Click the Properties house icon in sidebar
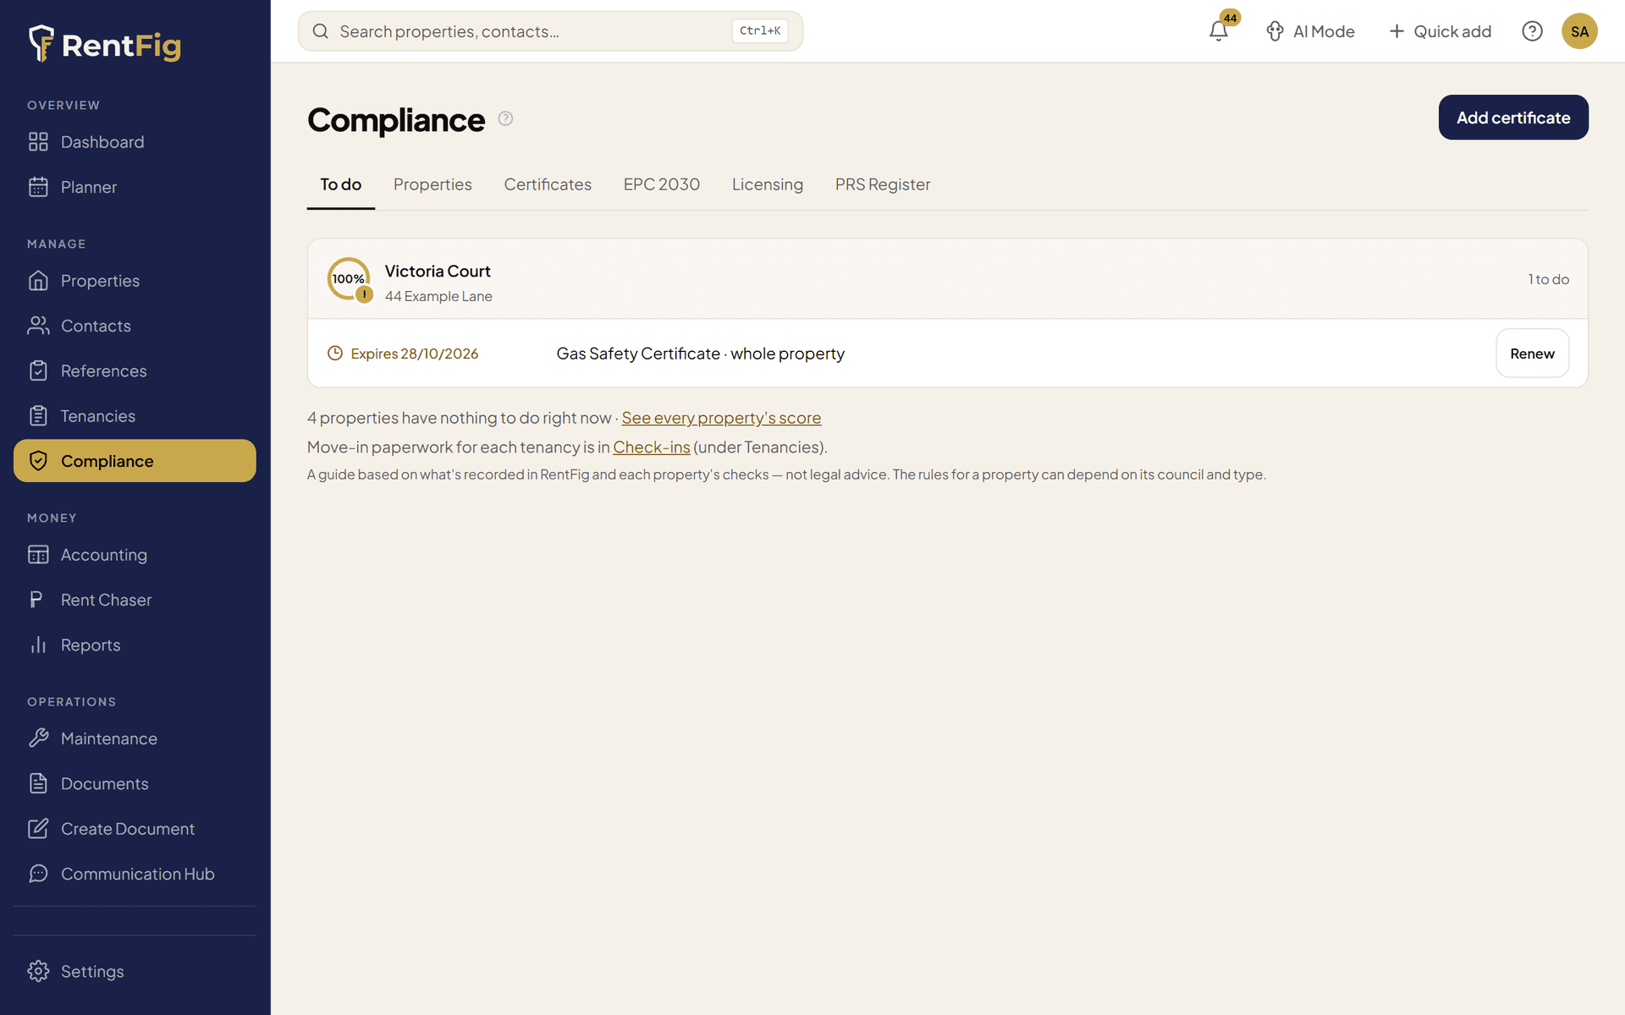The image size is (1625, 1015). pyautogui.click(x=38, y=281)
